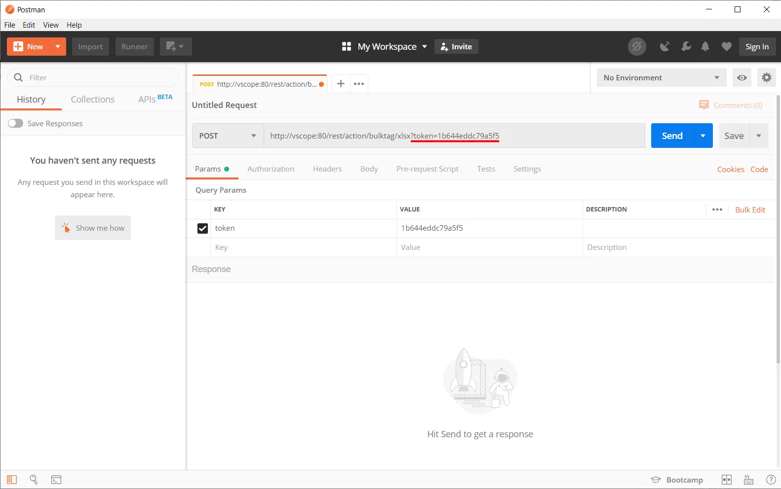Click the value cell 1b644eddc79a5f5
This screenshot has height=489, width=781.
[x=489, y=228]
